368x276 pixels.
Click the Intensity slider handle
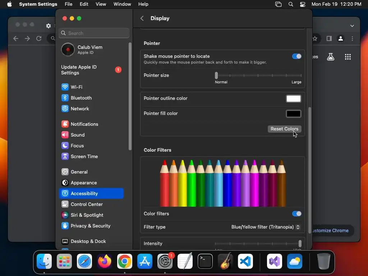(300, 244)
